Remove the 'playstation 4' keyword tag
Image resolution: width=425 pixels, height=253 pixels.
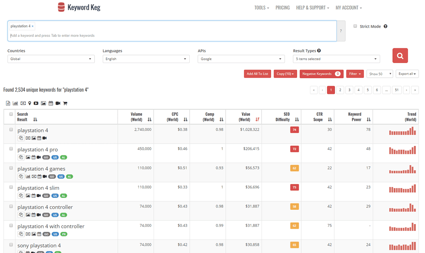click(x=33, y=26)
